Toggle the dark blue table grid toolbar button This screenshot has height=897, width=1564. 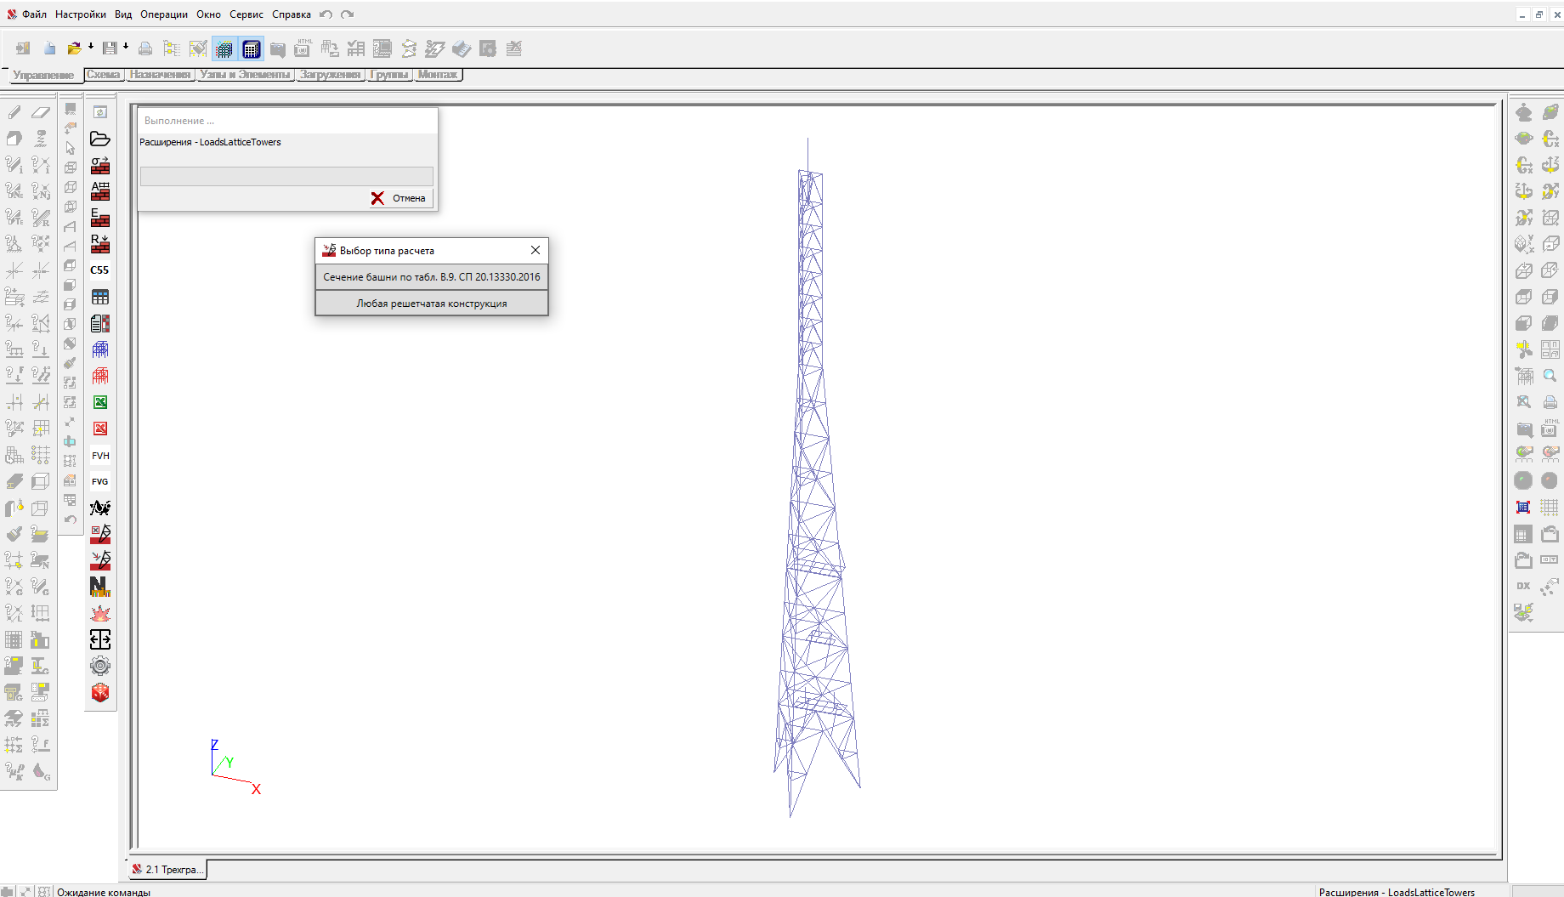point(251,49)
